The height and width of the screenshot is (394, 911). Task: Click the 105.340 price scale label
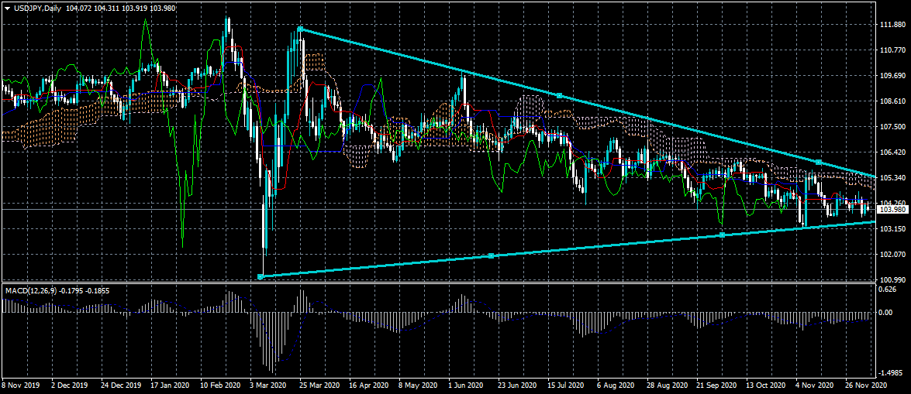click(892, 177)
